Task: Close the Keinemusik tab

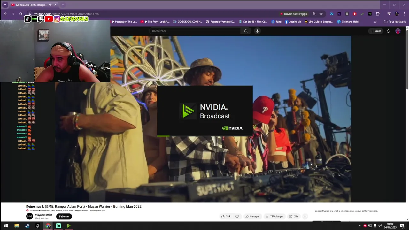Action: (55, 5)
